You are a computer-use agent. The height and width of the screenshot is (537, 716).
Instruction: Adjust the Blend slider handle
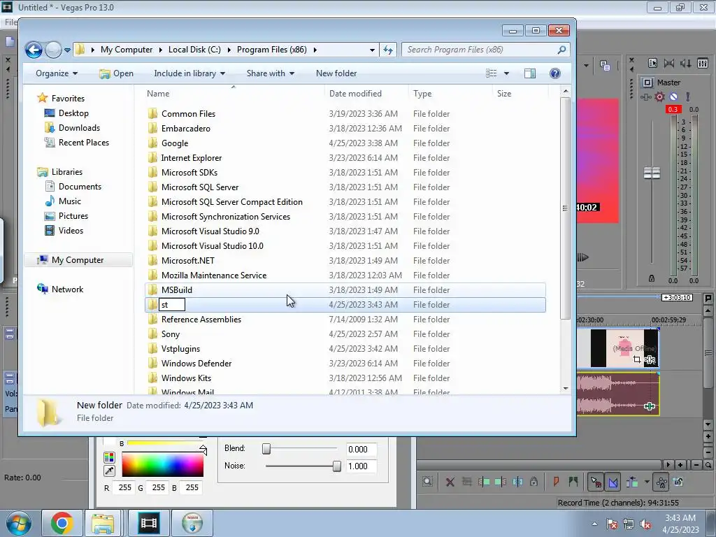(266, 449)
